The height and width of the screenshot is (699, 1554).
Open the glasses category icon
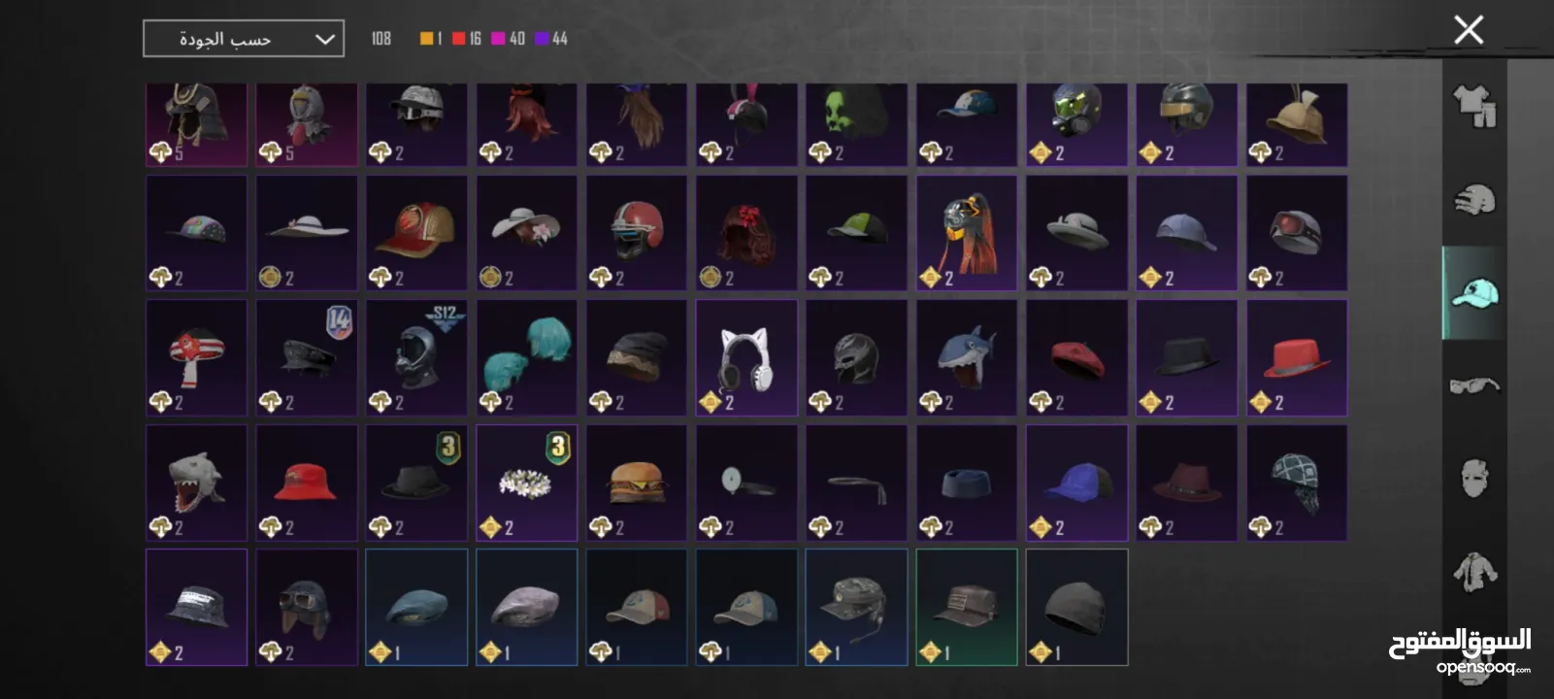(1473, 385)
